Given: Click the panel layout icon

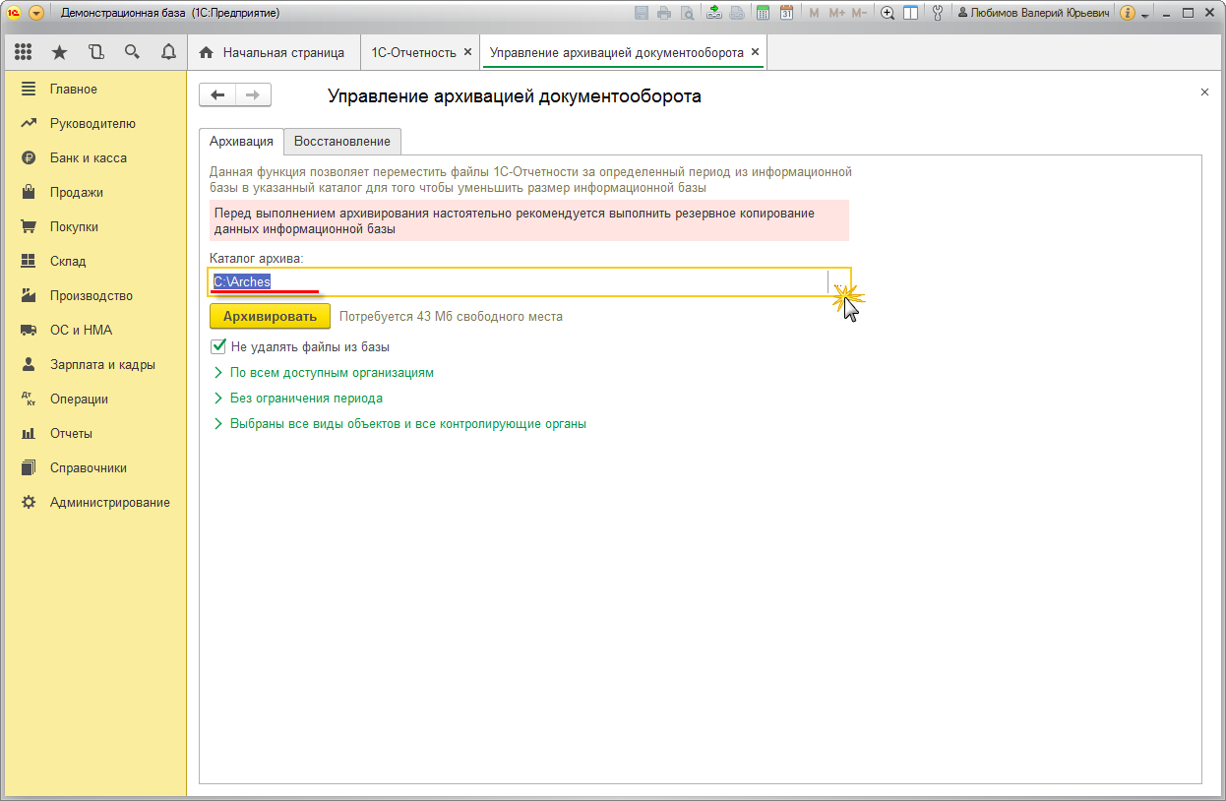Looking at the screenshot, I should (910, 13).
